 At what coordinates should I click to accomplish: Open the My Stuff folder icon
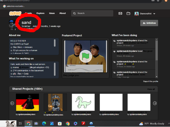coord(128,13)
